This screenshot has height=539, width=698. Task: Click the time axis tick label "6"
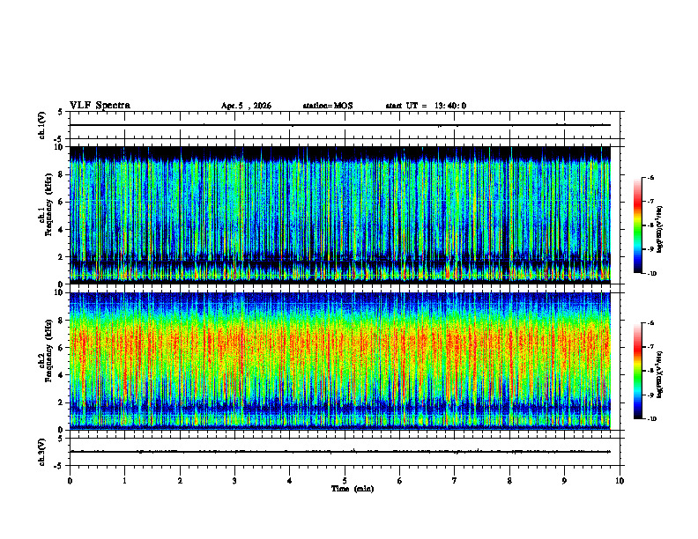pos(399,481)
